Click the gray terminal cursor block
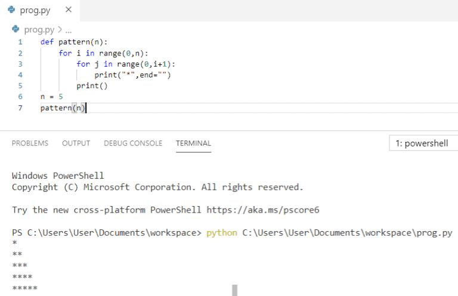This screenshot has width=458, height=296. (235, 290)
